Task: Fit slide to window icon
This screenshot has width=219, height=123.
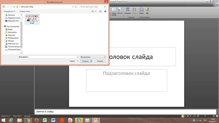Action: coord(217,116)
